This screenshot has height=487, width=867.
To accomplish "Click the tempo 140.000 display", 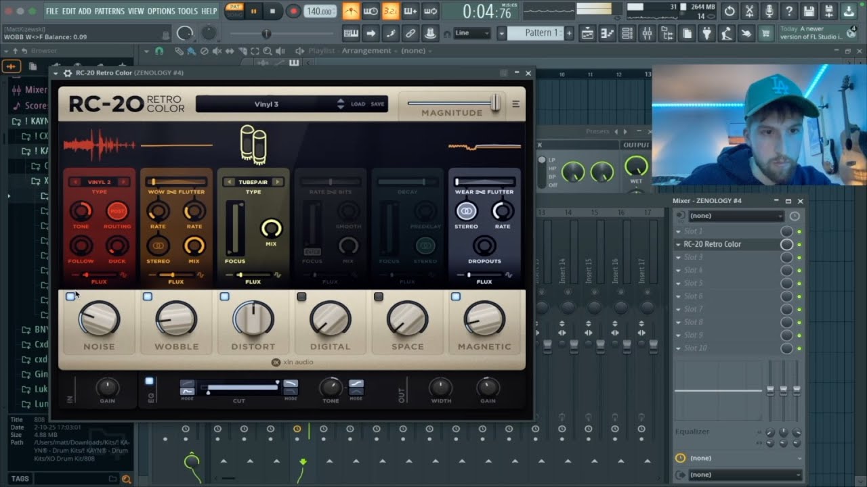I will click(x=319, y=11).
